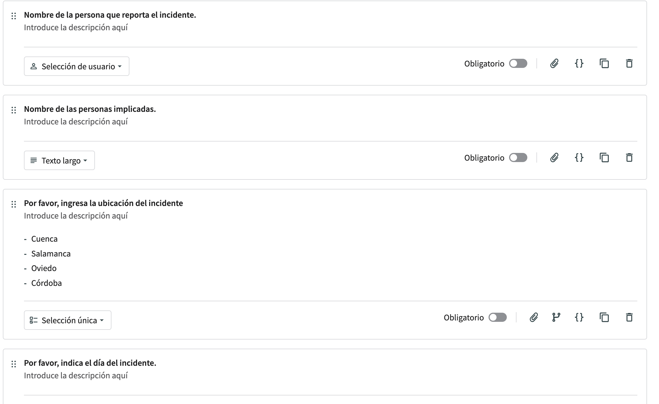
Task: Delete the location question
Action: (x=629, y=317)
